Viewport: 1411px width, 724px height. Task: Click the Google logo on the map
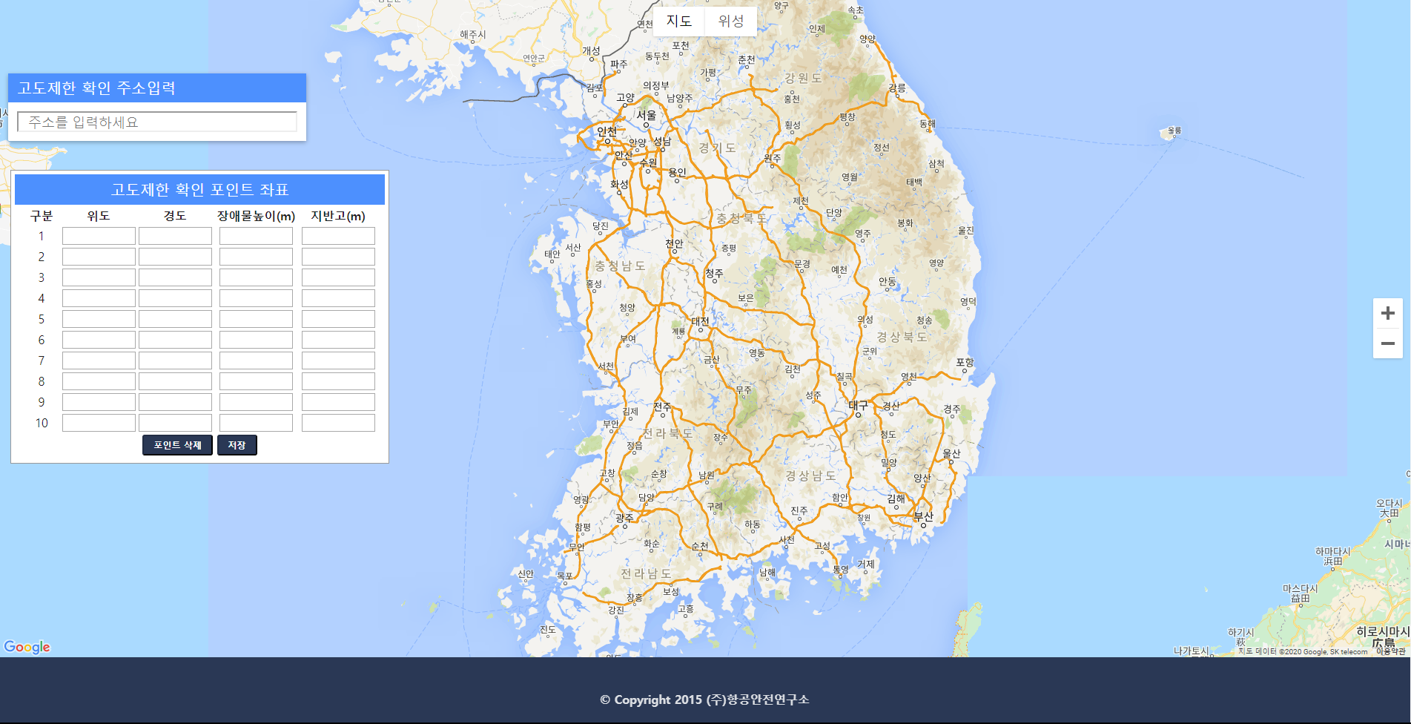pyautogui.click(x=27, y=647)
